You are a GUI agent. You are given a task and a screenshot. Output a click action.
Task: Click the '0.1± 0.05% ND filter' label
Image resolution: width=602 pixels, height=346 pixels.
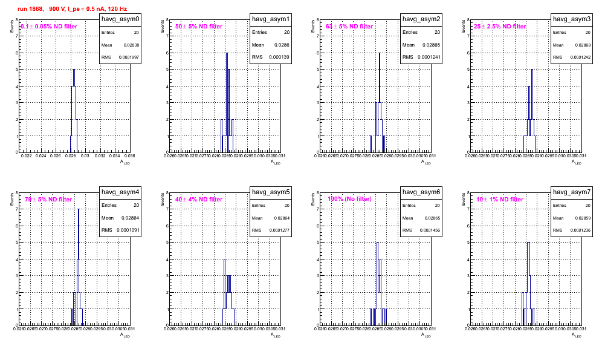(x=49, y=27)
